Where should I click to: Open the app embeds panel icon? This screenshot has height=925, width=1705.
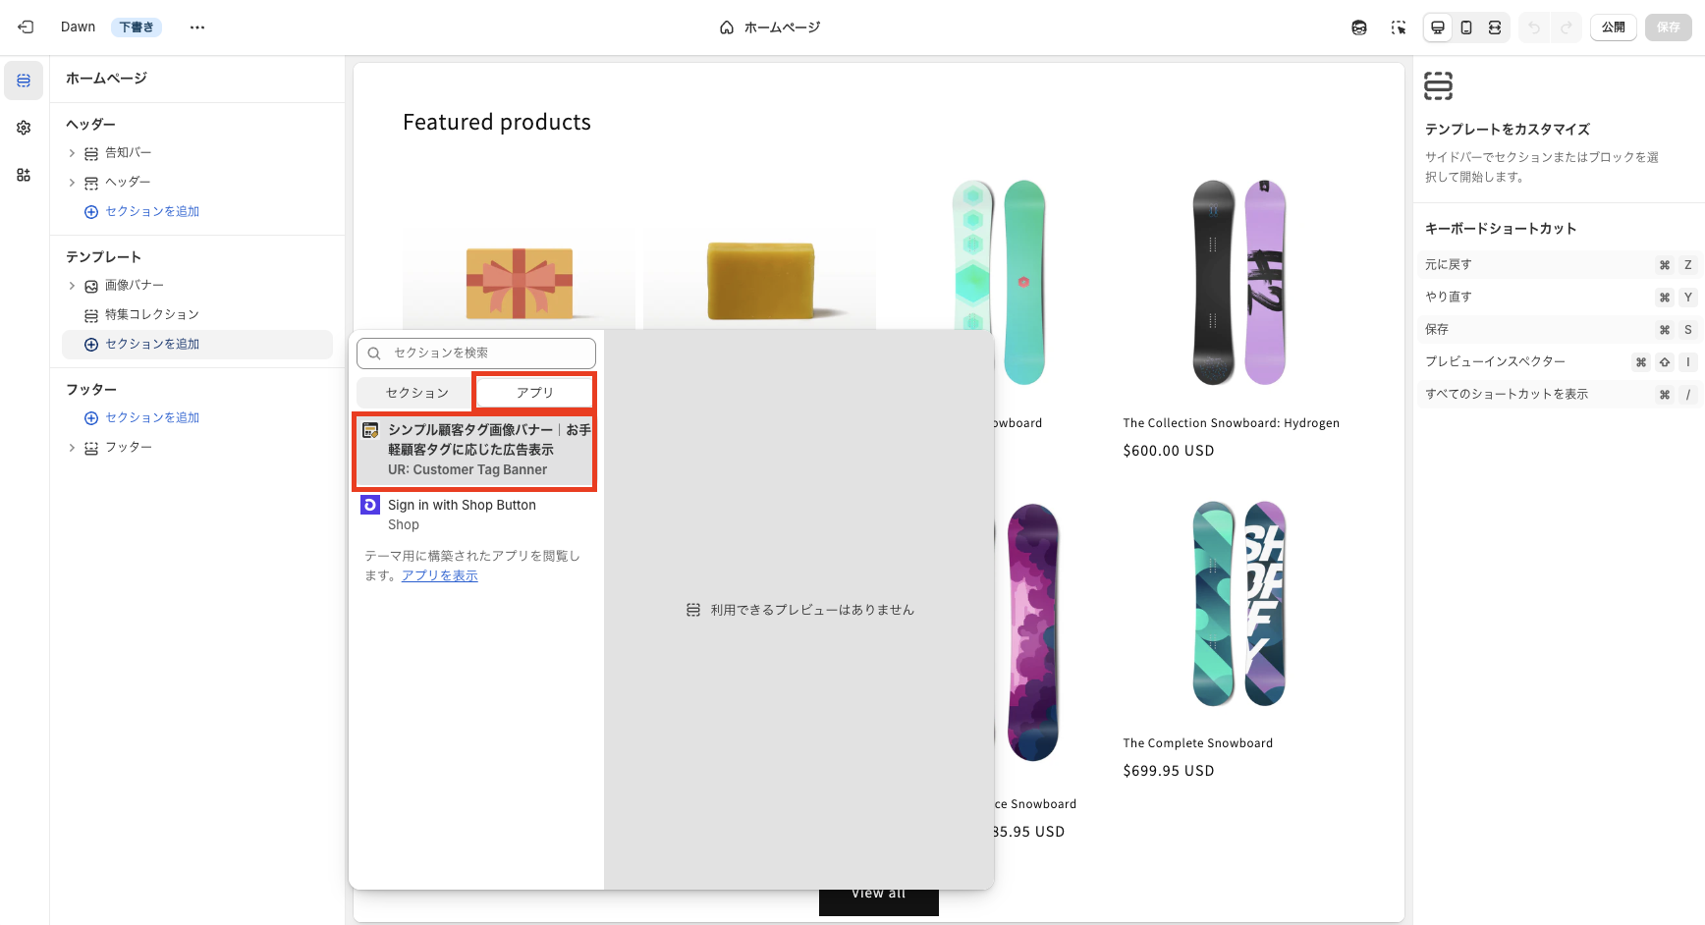pyautogui.click(x=23, y=175)
